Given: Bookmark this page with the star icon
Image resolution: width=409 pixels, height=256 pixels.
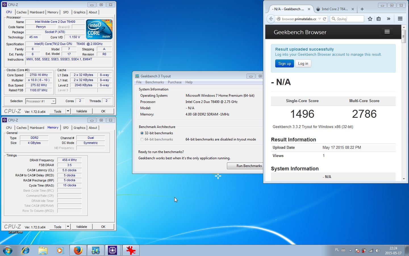Looking at the screenshot, I should click(x=370, y=19).
